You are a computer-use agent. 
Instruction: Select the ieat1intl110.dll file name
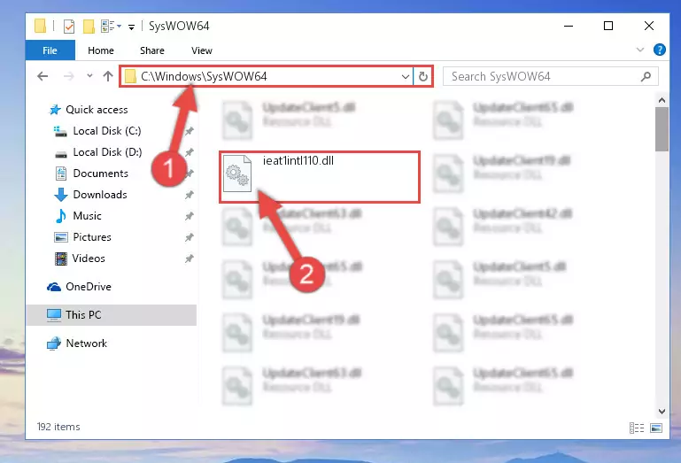[x=298, y=161]
